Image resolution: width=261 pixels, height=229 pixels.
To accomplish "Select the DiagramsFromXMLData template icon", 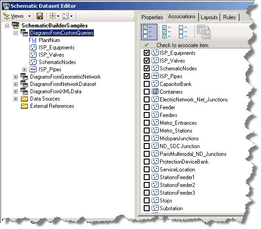I will point(24,91).
